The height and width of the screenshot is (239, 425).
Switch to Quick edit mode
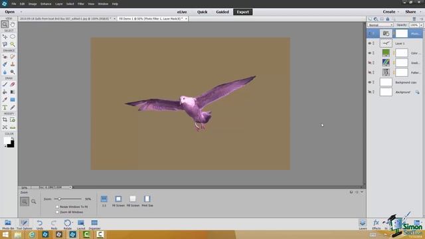pos(202,12)
